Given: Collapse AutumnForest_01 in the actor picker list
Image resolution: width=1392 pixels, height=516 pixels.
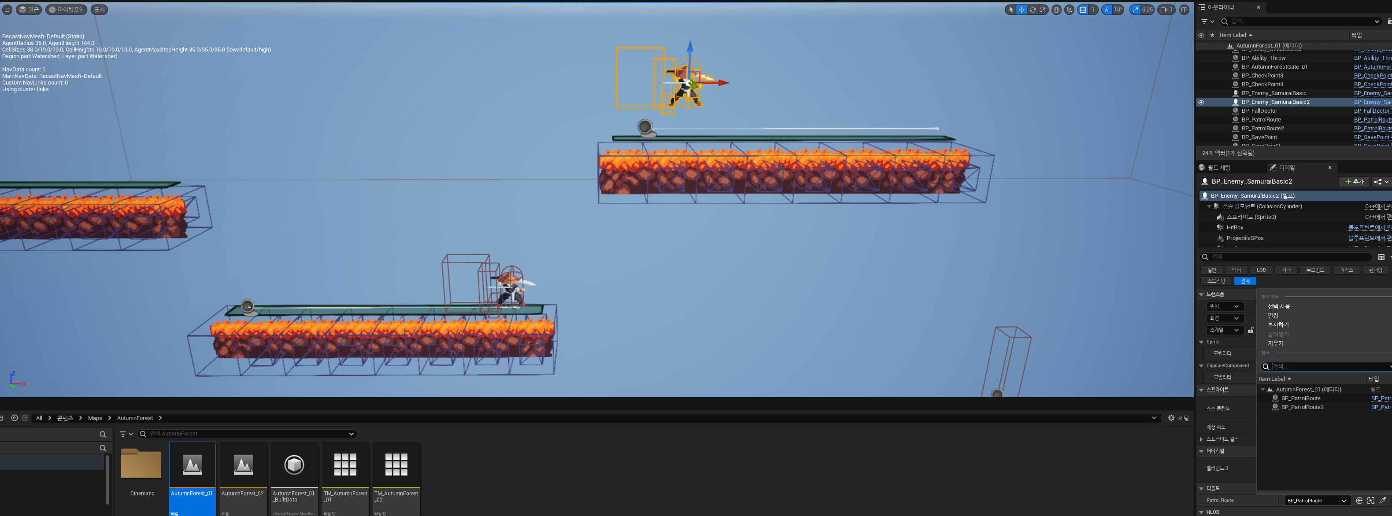Looking at the screenshot, I should [x=1263, y=390].
